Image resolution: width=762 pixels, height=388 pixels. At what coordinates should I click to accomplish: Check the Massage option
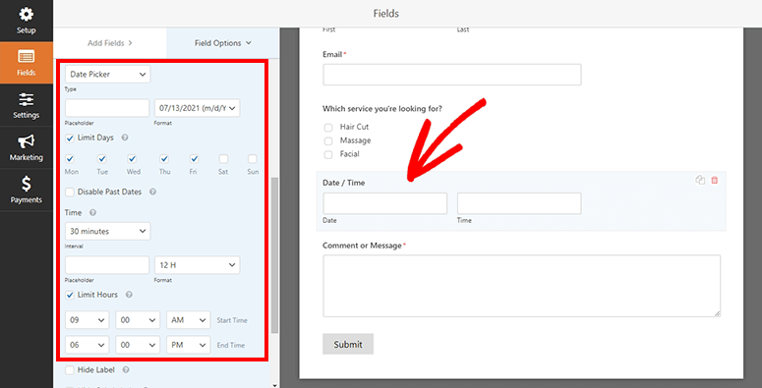328,140
